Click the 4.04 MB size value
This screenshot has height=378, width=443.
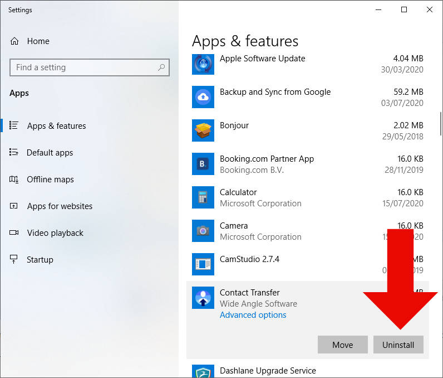coord(408,59)
